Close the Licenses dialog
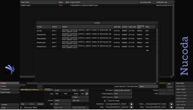Image resolution: width=193 pixels, height=110 pixels. point(148,87)
